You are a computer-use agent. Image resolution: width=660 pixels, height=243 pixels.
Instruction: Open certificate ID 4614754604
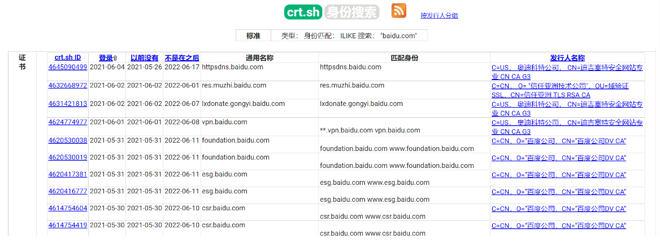(x=68, y=207)
